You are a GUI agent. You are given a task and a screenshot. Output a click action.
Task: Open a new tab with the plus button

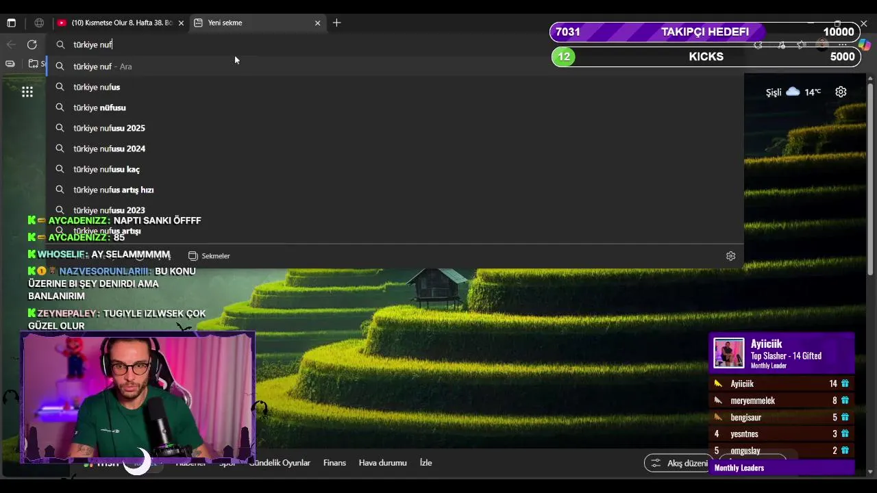(x=336, y=23)
